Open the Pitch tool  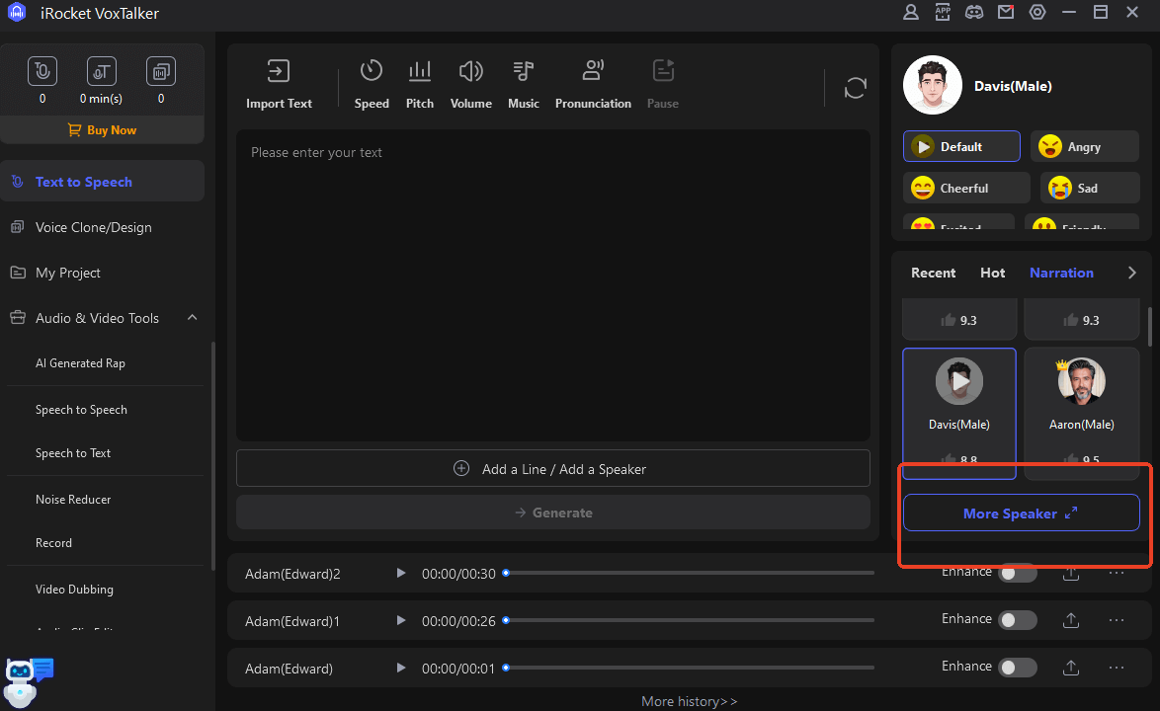tap(420, 84)
